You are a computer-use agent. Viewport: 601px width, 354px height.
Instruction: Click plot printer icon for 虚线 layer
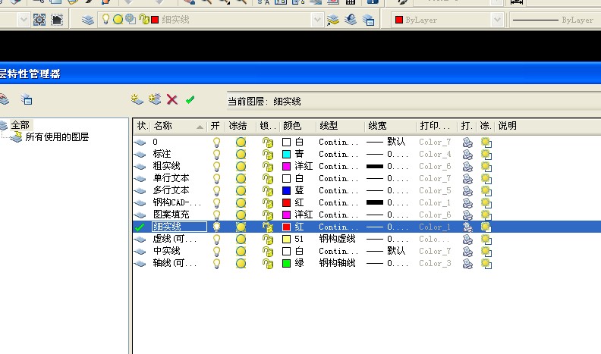[x=467, y=240]
